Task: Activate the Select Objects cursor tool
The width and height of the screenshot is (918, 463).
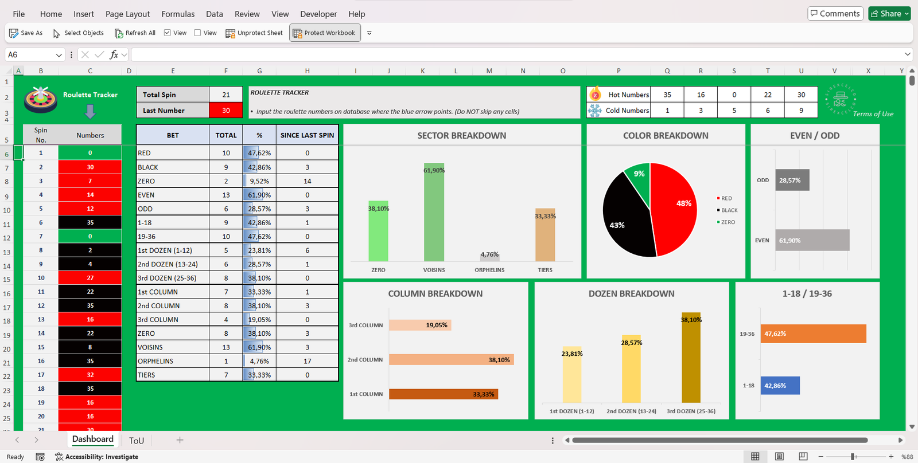Action: pyautogui.click(x=56, y=33)
